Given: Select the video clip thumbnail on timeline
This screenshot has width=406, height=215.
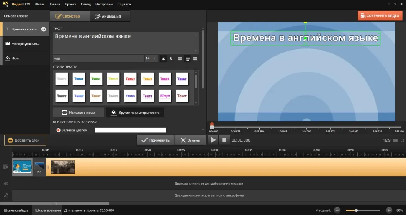Looking at the screenshot, I should click(x=63, y=167).
